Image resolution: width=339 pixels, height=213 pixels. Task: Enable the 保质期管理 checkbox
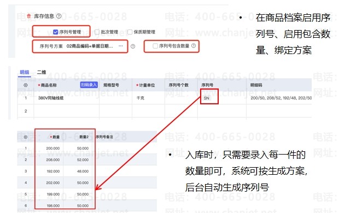[130, 32]
